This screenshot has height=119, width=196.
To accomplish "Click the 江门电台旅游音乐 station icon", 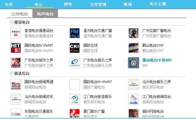I will 74,99.
